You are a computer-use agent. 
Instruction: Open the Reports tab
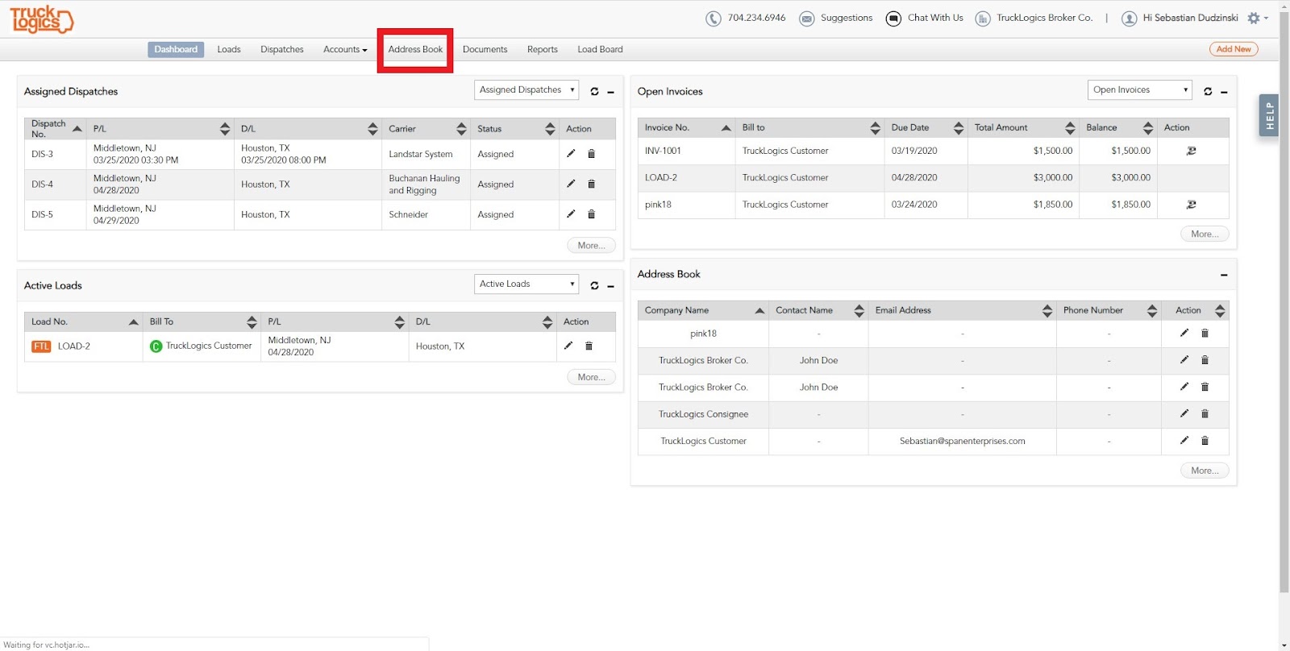click(543, 50)
